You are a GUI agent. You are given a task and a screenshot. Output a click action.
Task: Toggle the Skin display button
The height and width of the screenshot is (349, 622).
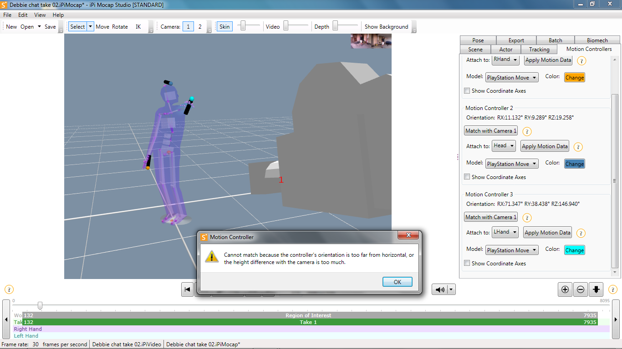[x=224, y=27]
